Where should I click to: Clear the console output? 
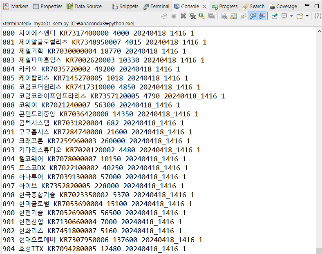tap(224, 16)
